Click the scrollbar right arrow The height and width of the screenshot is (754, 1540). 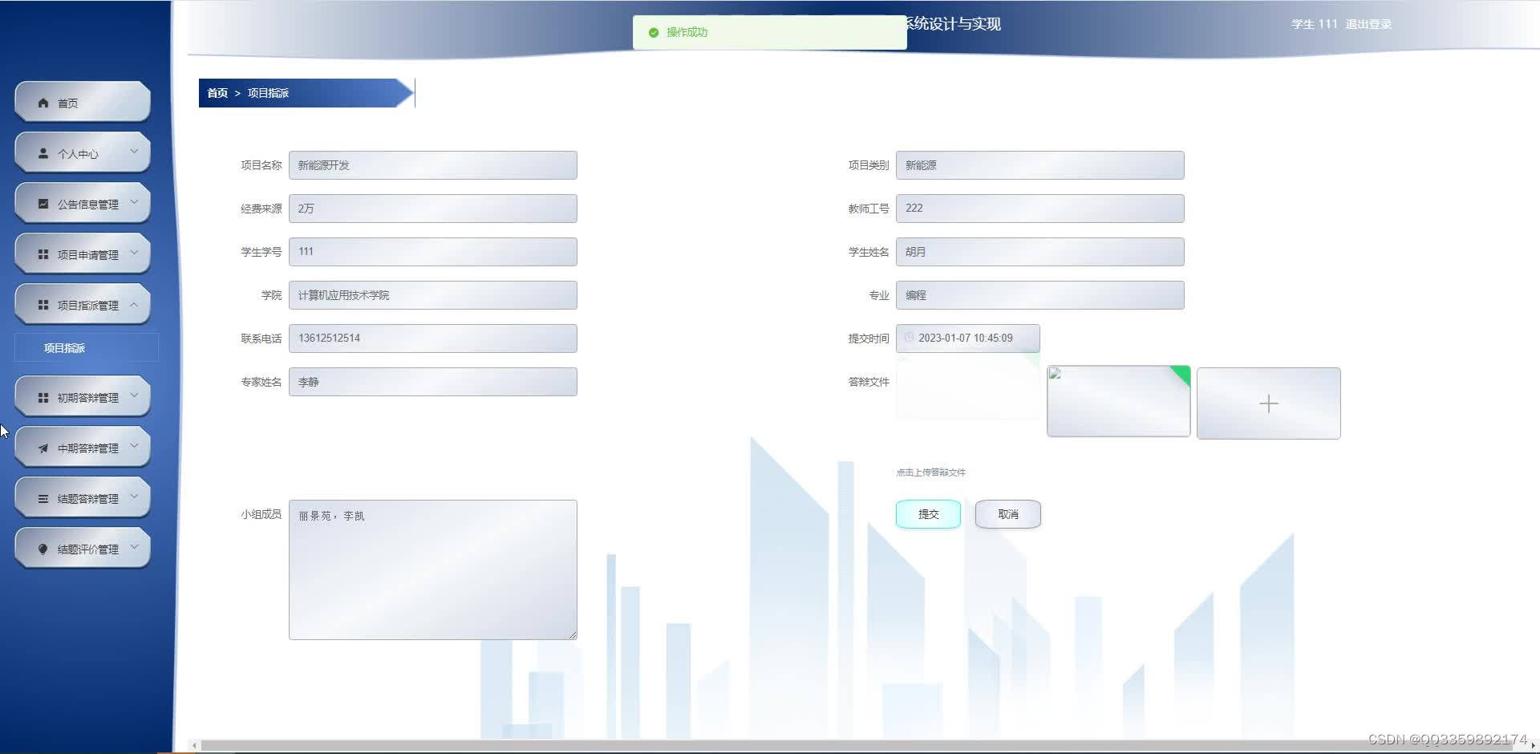(1533, 745)
